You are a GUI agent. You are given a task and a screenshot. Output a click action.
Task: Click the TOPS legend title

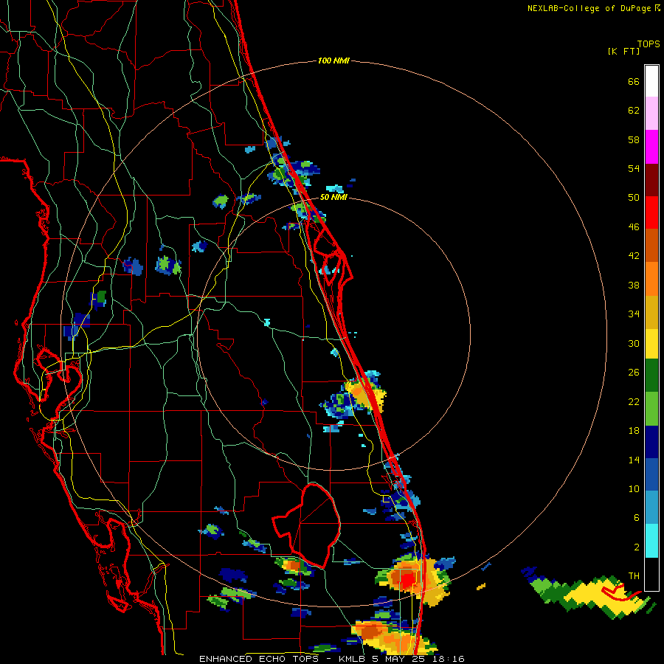pyautogui.click(x=649, y=44)
